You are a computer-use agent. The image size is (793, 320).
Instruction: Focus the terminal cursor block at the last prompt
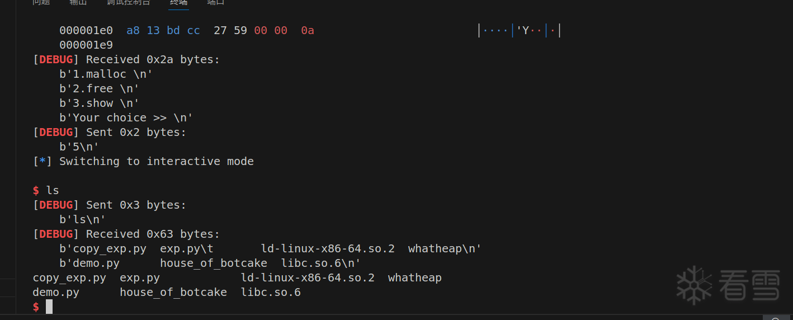tap(49, 307)
